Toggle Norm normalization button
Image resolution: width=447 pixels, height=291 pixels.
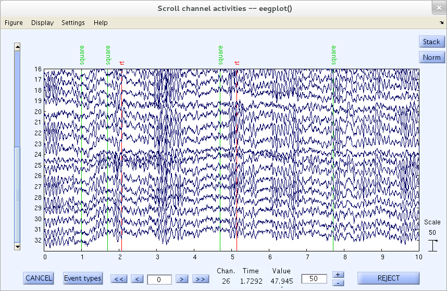click(431, 57)
